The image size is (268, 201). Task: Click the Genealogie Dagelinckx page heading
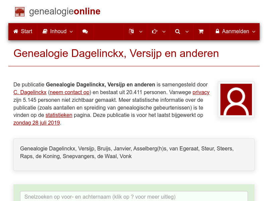(116, 53)
